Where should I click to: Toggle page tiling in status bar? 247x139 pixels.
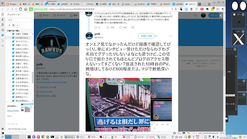(x=179, y=133)
